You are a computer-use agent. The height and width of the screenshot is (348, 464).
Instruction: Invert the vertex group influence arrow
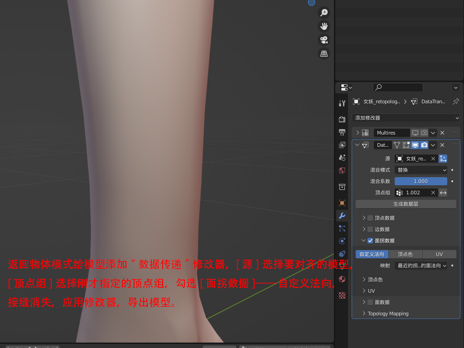pos(443,193)
